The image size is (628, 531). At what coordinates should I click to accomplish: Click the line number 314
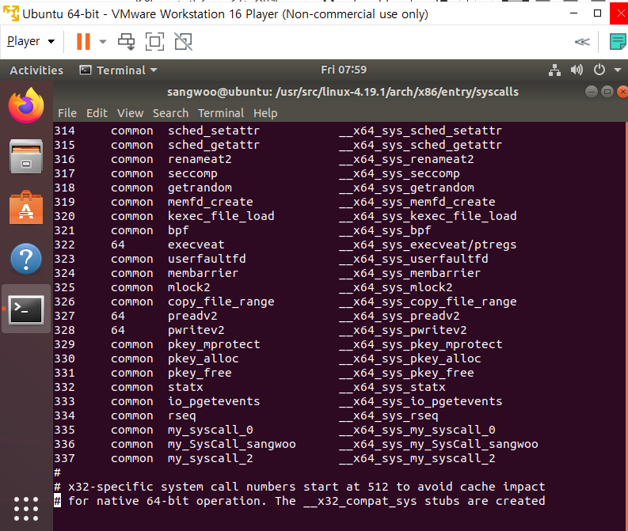click(64, 131)
